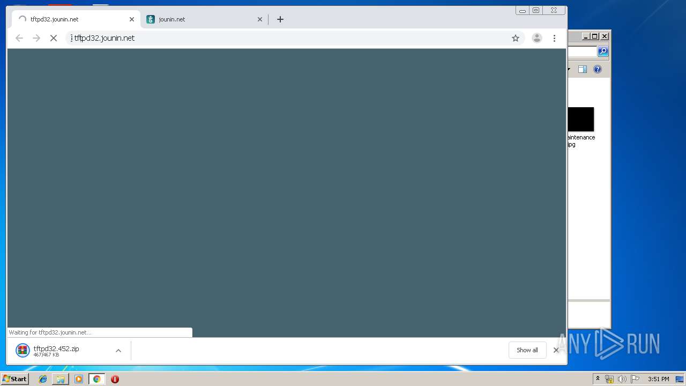Viewport: 686px width, 386px height.
Task: Close the tftpd32.jounin.net tab
Action: (x=132, y=19)
